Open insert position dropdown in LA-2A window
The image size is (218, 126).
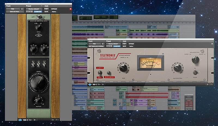(x=103, y=44)
